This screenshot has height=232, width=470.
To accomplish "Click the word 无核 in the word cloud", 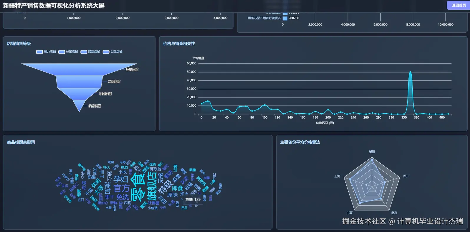I will (x=160, y=178).
